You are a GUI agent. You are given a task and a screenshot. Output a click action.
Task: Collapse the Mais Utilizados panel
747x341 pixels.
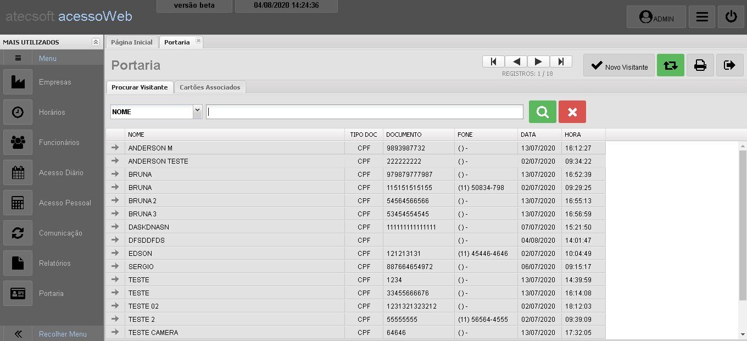tap(96, 42)
